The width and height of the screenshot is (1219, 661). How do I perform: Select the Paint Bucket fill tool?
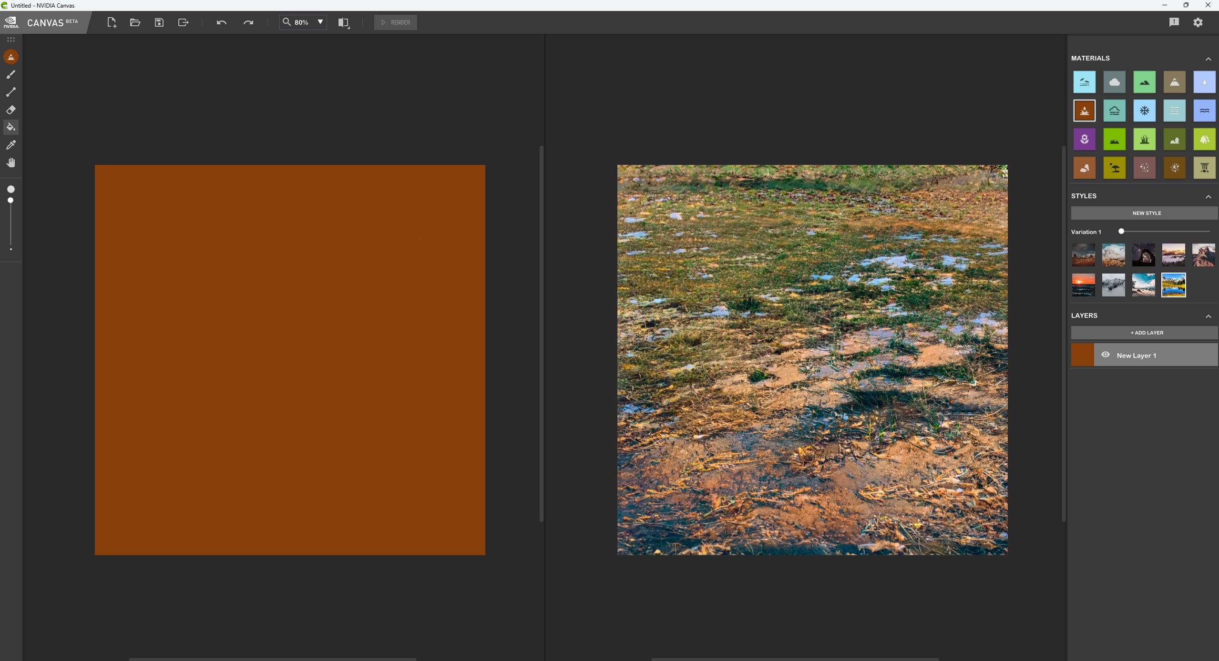point(11,127)
